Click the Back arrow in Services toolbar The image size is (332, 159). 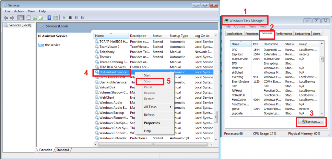[6, 18]
